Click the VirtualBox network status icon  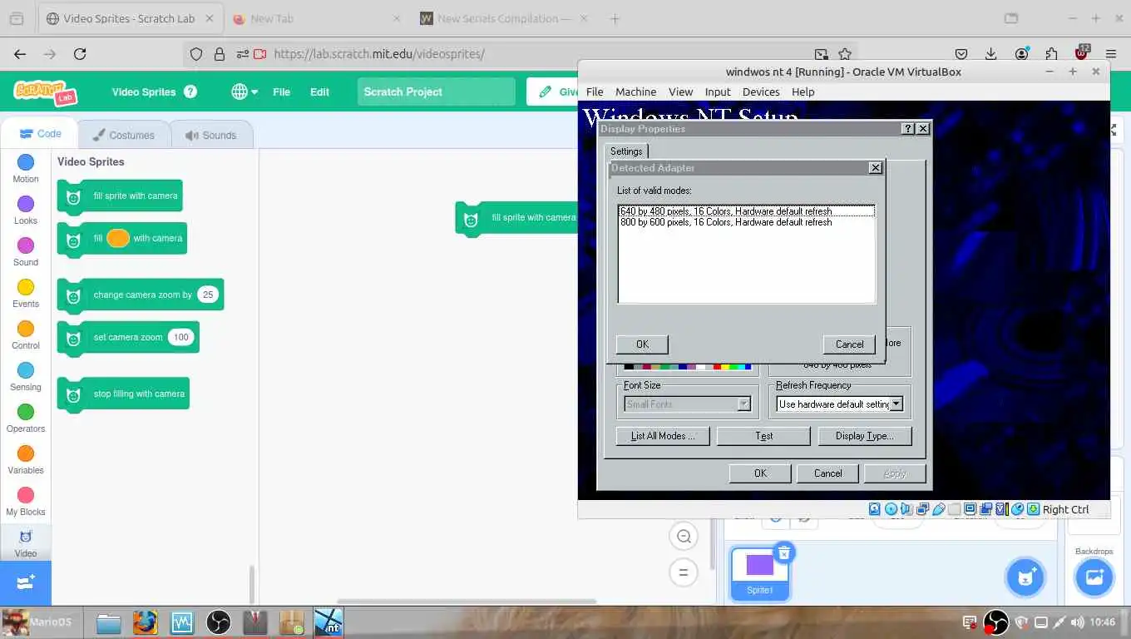click(922, 509)
